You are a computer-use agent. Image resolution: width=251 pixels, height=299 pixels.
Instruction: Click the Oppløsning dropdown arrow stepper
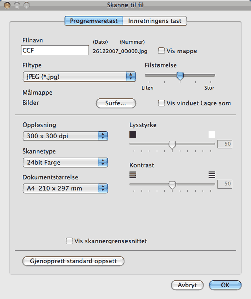click(103, 136)
